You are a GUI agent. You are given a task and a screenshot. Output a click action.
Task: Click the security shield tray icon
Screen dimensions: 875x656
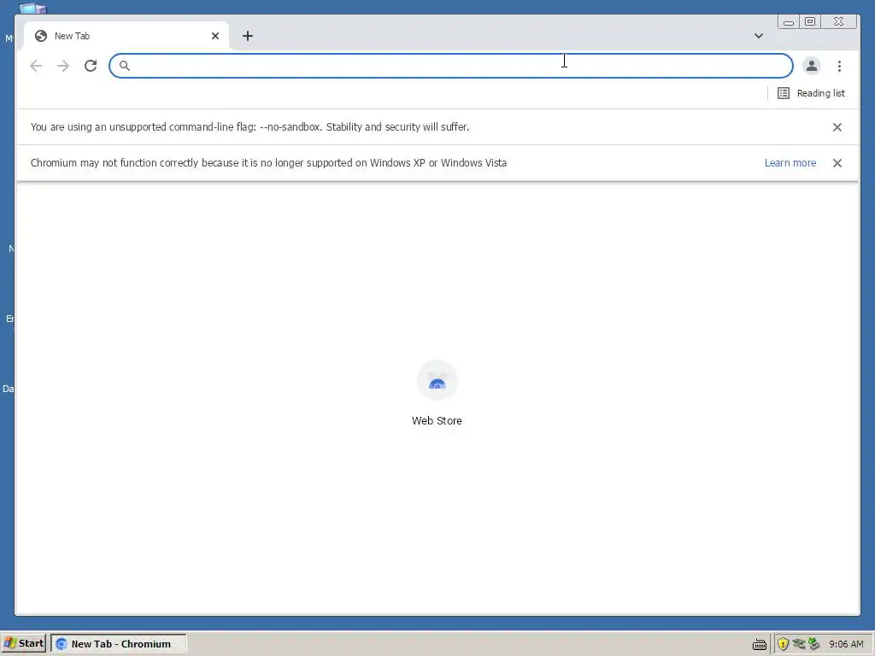[783, 644]
